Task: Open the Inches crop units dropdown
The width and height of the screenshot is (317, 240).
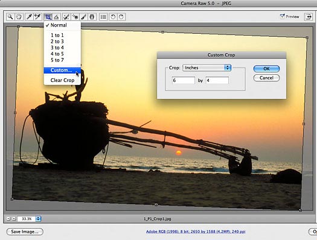Action: [x=207, y=68]
